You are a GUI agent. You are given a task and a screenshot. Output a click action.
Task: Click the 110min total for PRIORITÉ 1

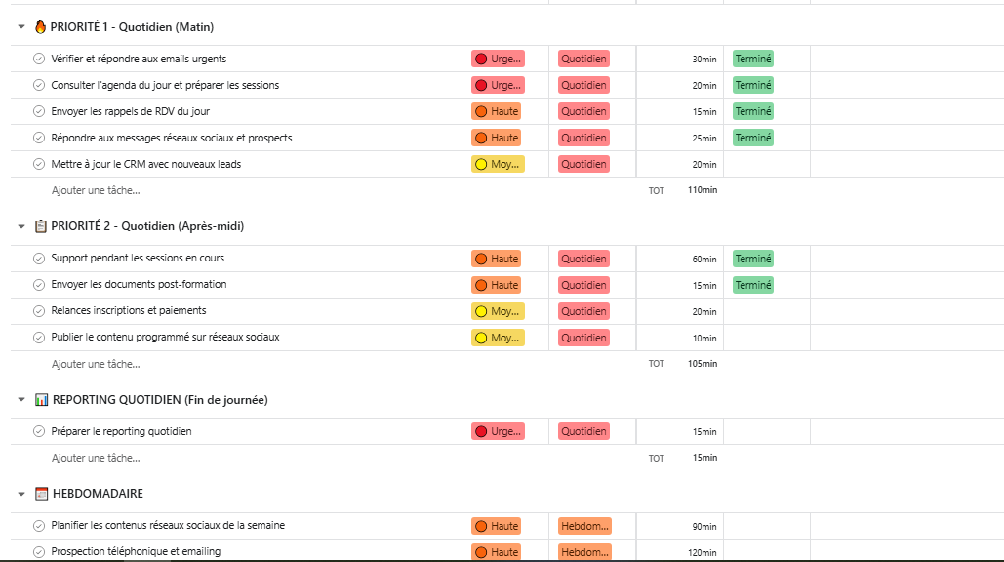click(703, 190)
